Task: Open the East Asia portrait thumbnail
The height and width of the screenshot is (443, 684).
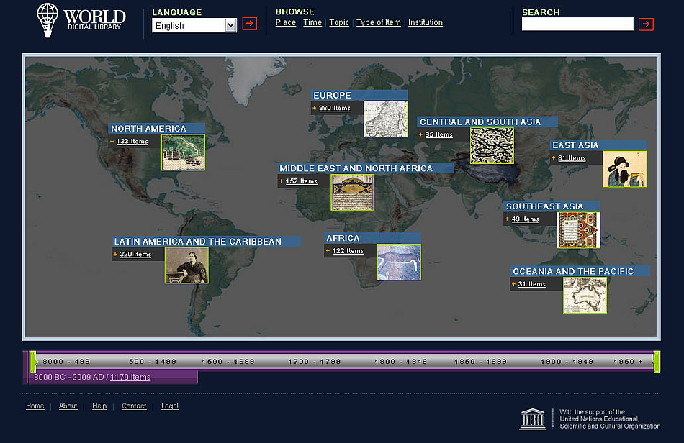Action: click(x=625, y=169)
